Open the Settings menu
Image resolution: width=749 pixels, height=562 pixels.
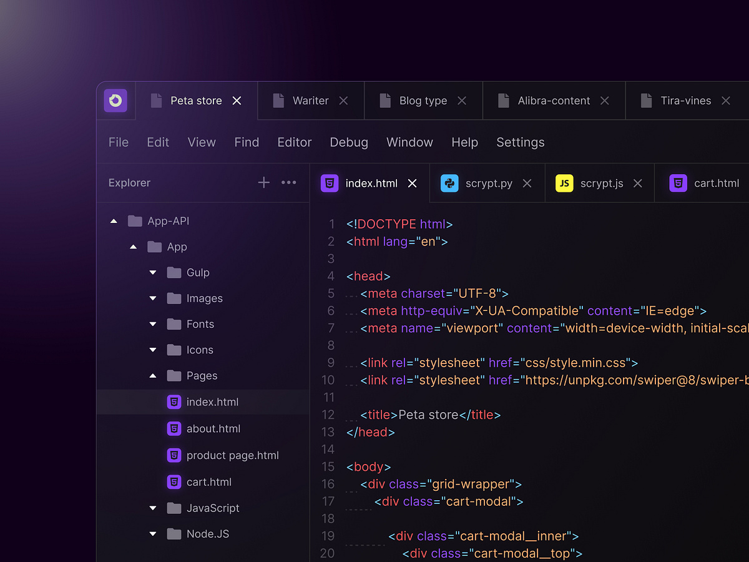coord(521,142)
